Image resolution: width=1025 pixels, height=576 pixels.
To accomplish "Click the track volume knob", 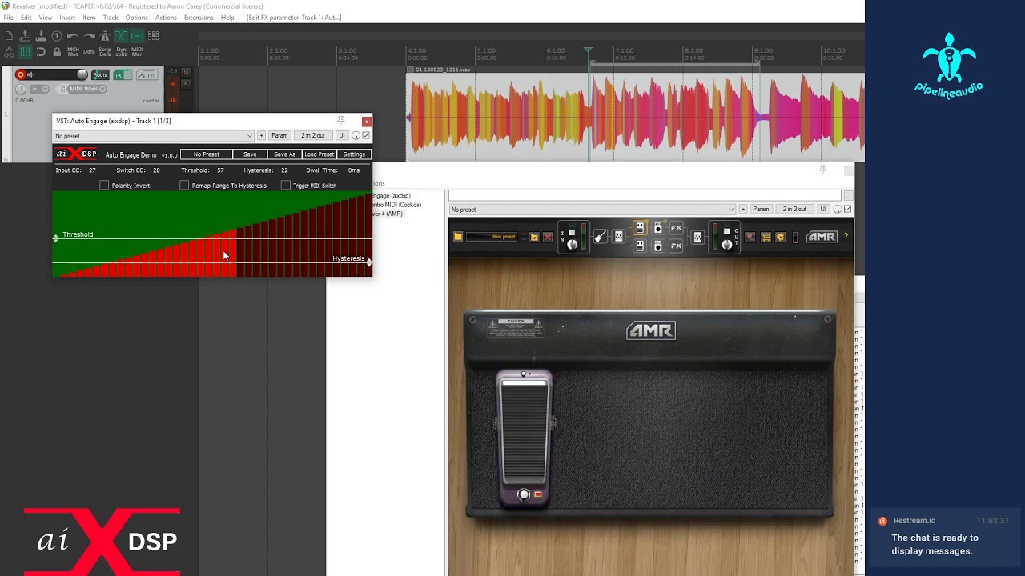I will (82, 74).
